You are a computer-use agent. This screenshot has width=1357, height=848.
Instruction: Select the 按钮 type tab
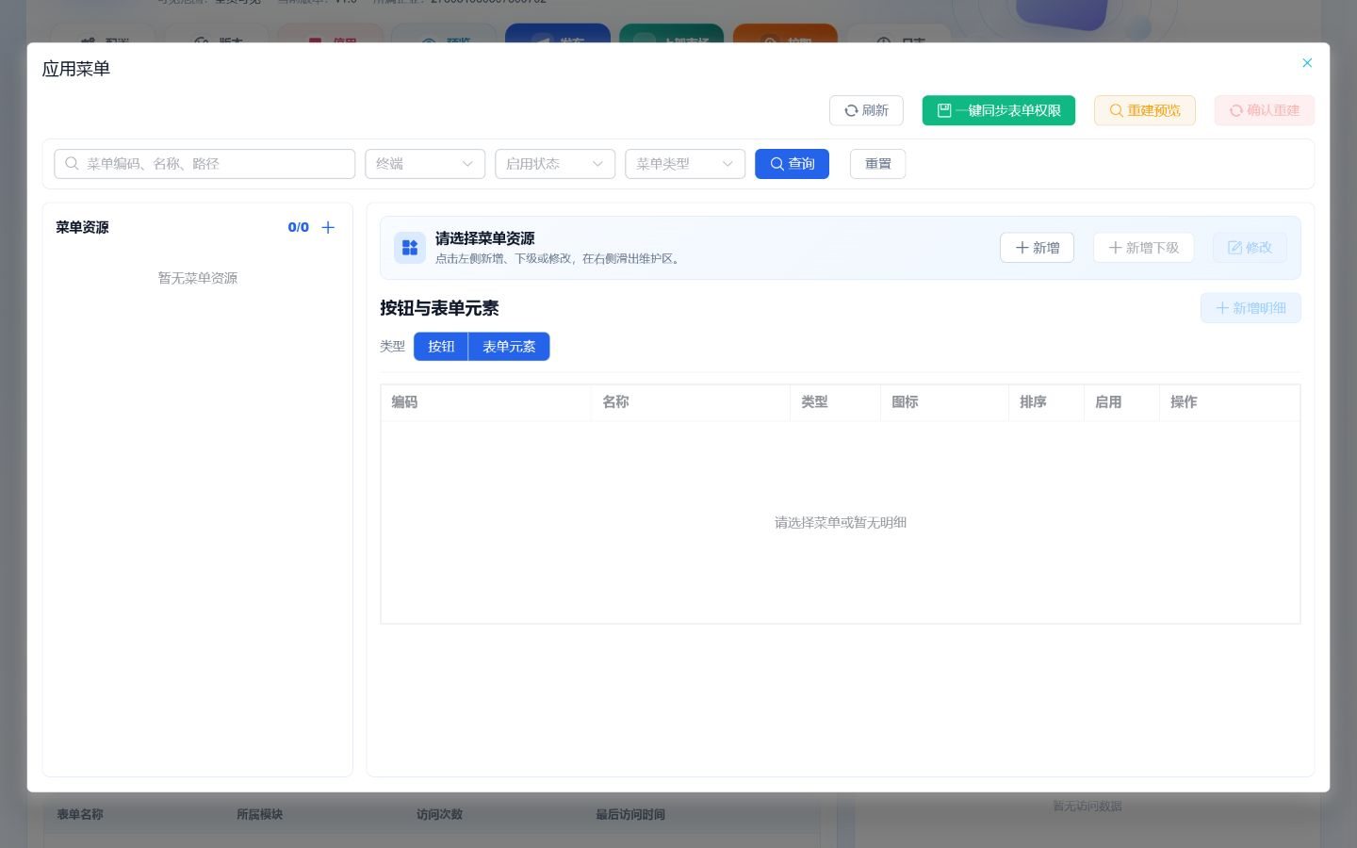pyautogui.click(x=441, y=347)
